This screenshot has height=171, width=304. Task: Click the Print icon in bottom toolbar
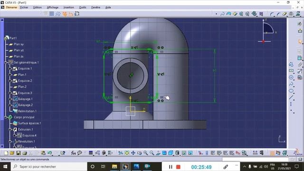pos(25,153)
